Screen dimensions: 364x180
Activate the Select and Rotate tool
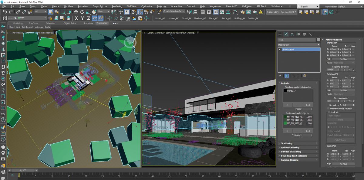82,12
